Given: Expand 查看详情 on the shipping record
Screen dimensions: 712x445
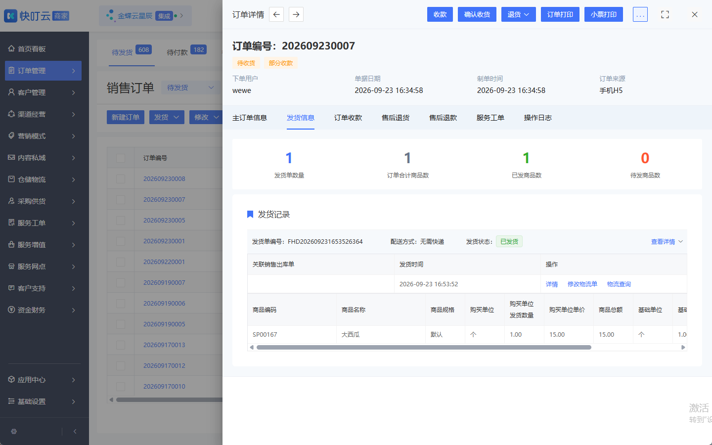Looking at the screenshot, I should point(667,242).
